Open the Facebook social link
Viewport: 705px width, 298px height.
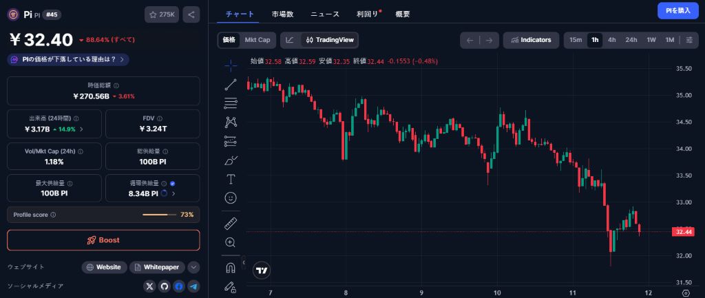179,286
